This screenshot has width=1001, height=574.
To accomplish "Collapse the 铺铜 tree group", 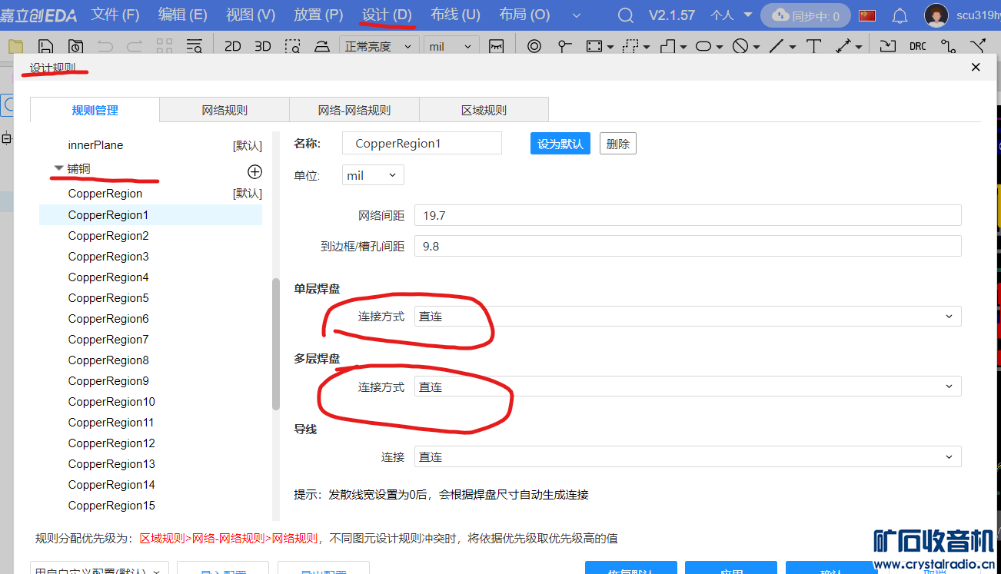I will [59, 168].
